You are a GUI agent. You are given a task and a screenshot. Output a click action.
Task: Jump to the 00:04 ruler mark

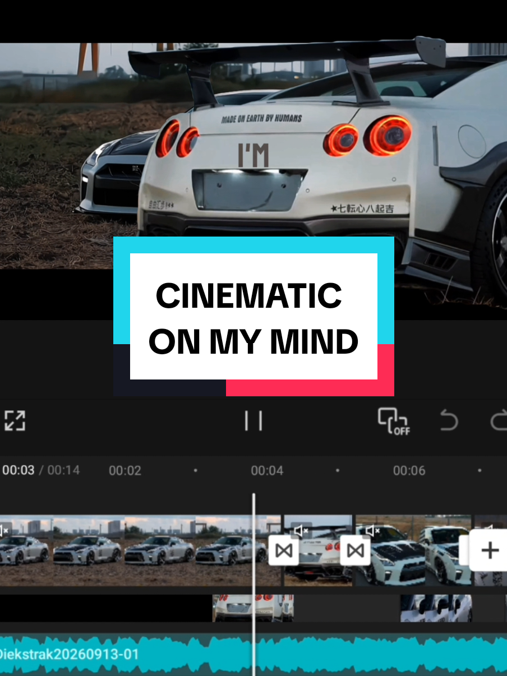267,470
